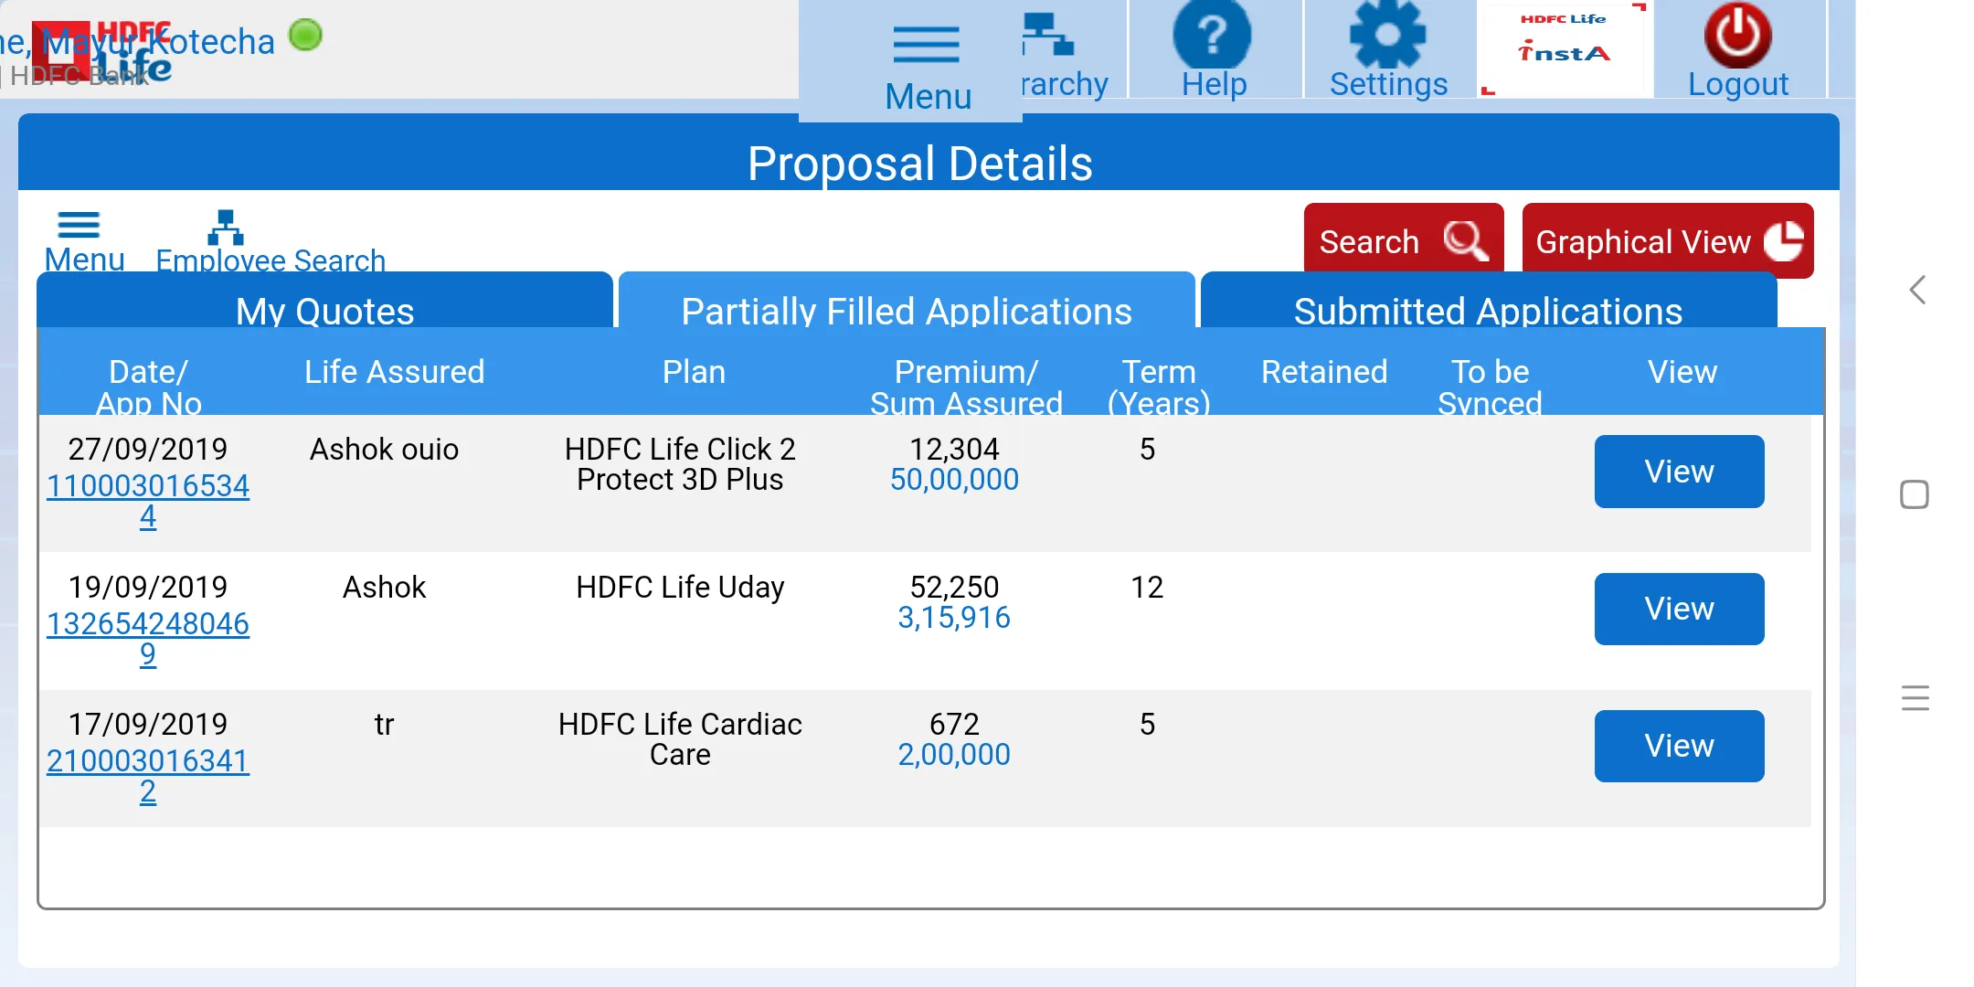Select the Submitted Applications tab
The height and width of the screenshot is (987, 1974).
pyautogui.click(x=1489, y=302)
